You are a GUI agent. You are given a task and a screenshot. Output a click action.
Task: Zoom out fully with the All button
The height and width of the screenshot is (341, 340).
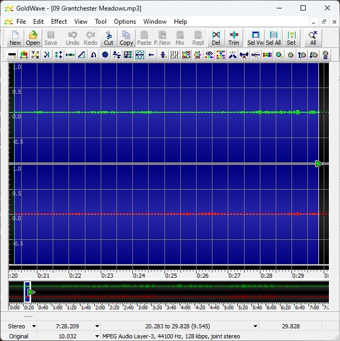coord(313,38)
